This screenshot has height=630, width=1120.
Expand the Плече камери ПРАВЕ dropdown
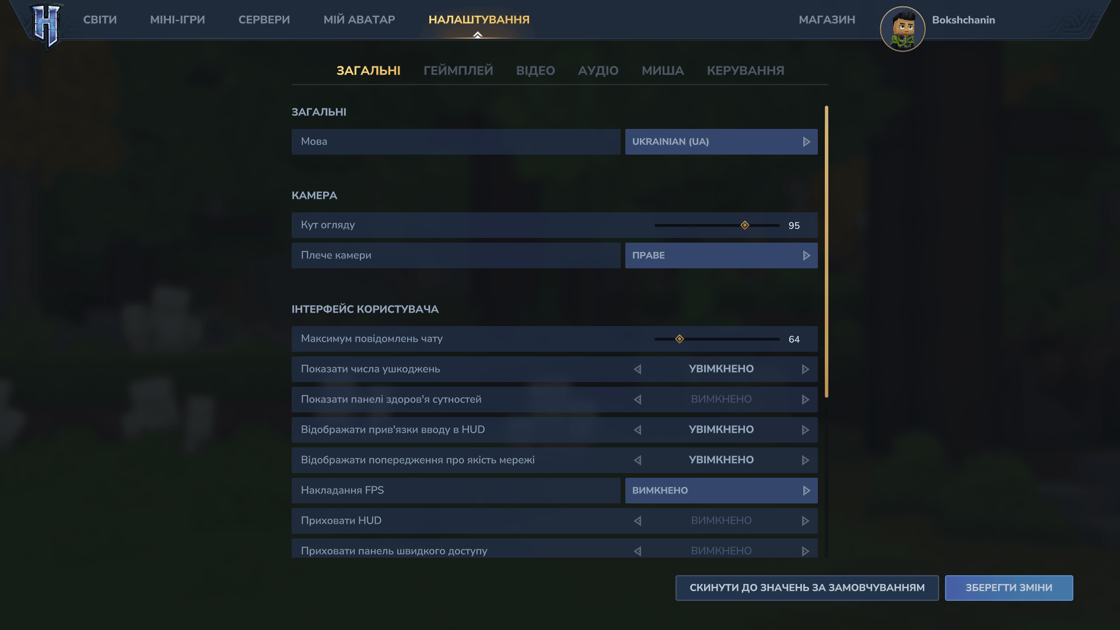pyautogui.click(x=721, y=256)
